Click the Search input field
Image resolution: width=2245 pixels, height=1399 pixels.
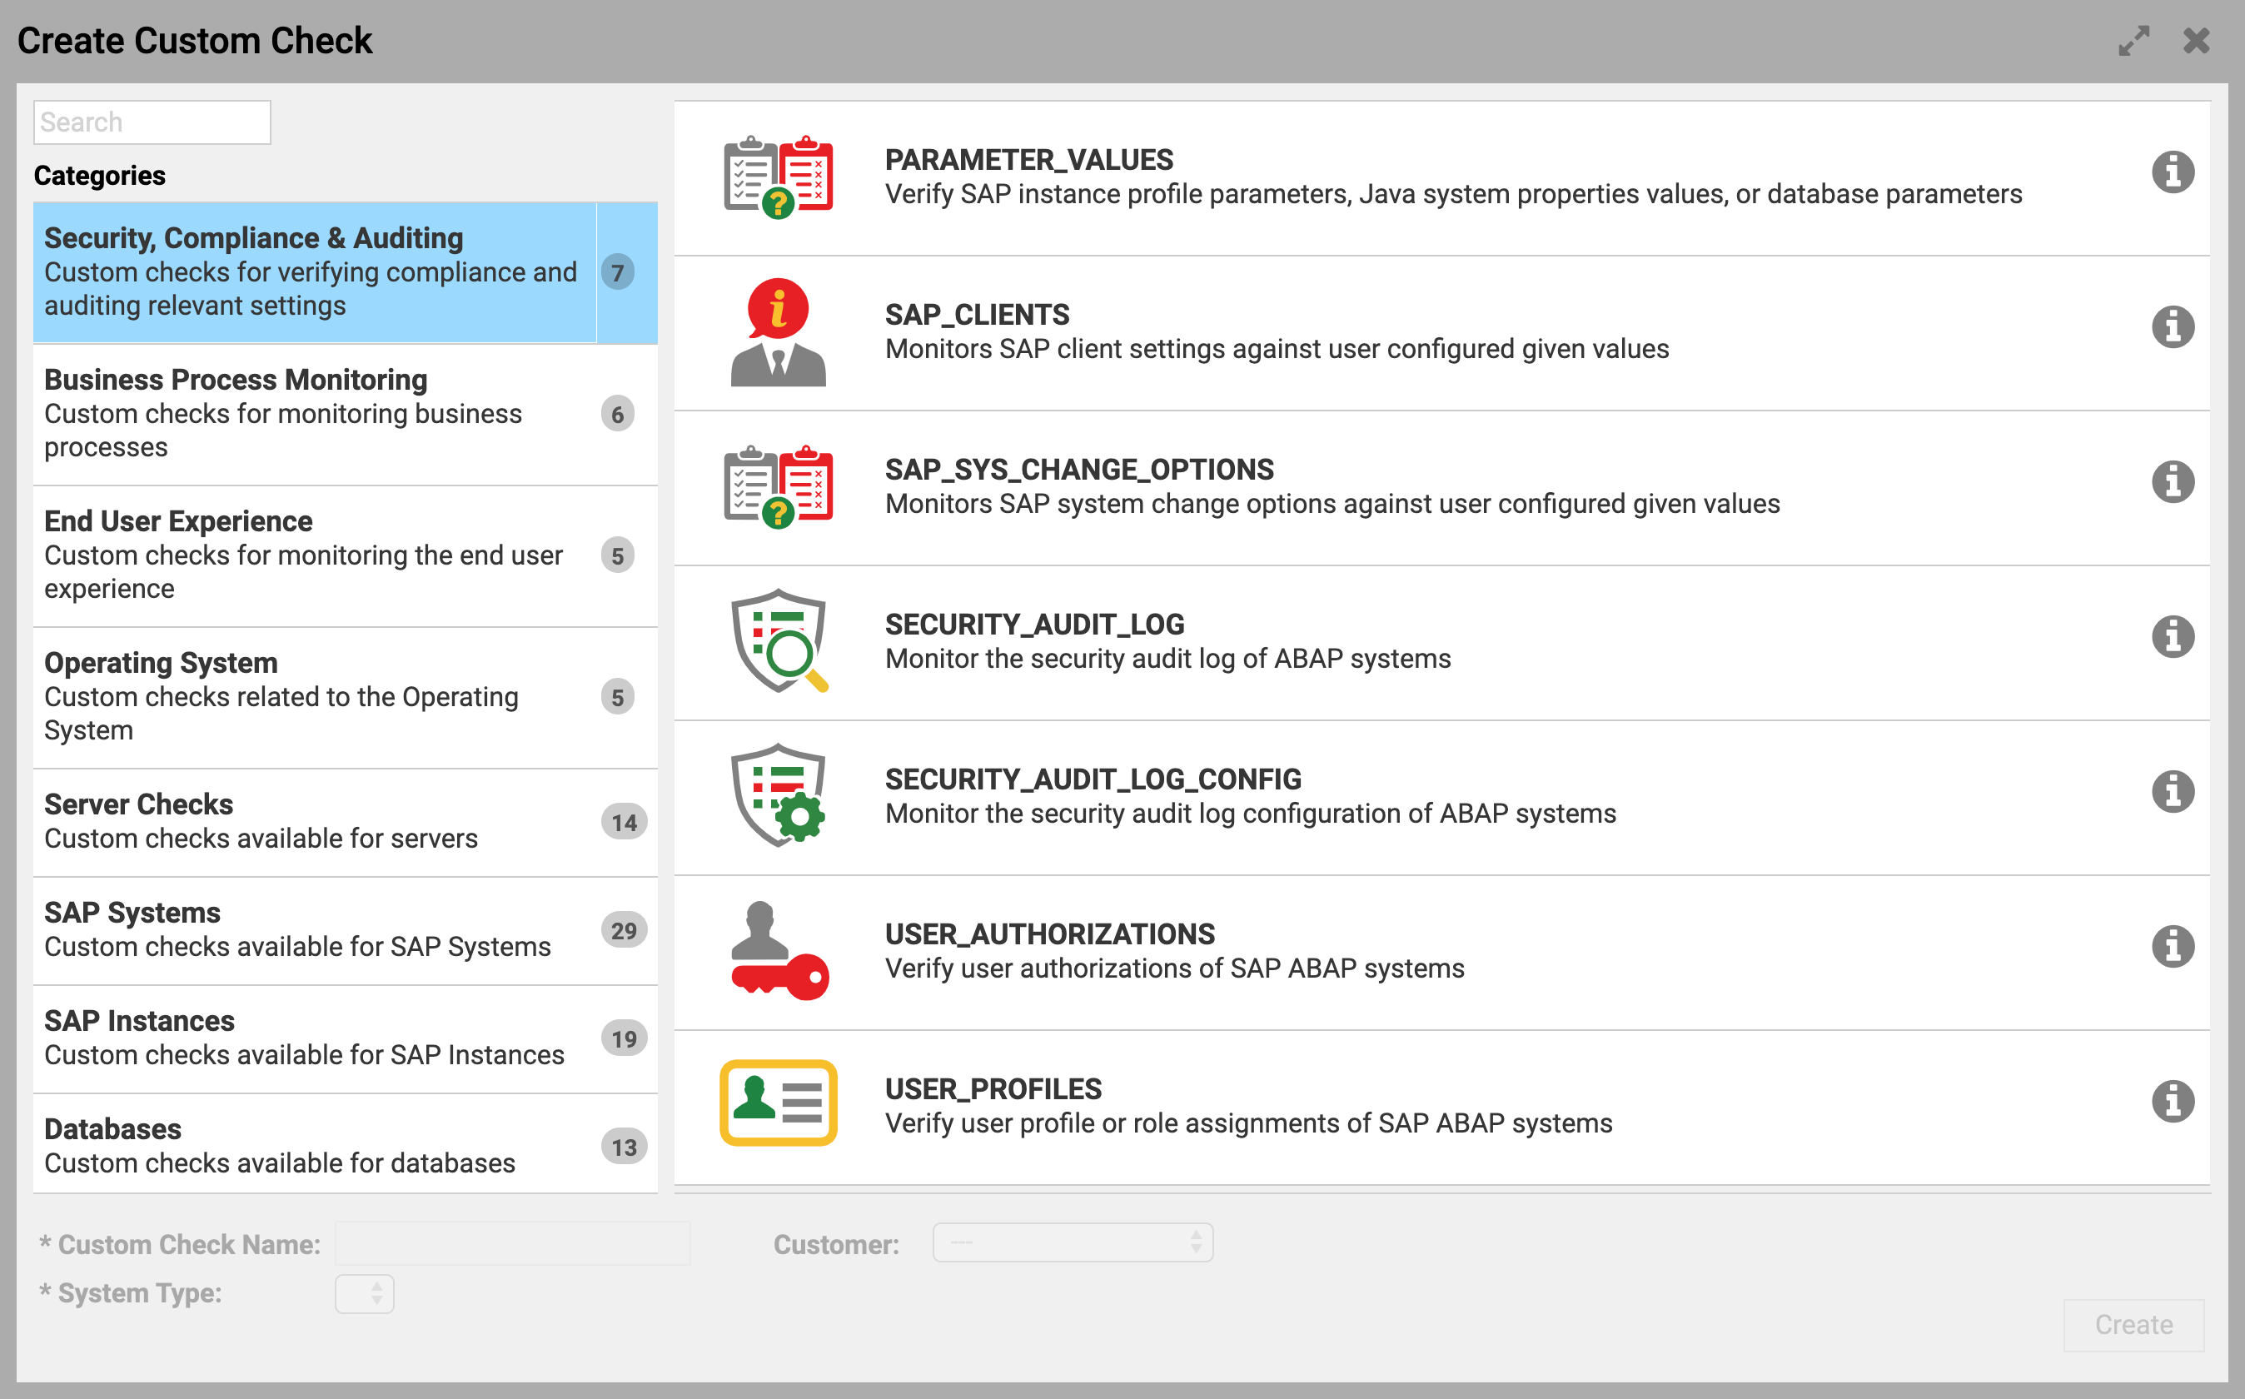coord(152,121)
